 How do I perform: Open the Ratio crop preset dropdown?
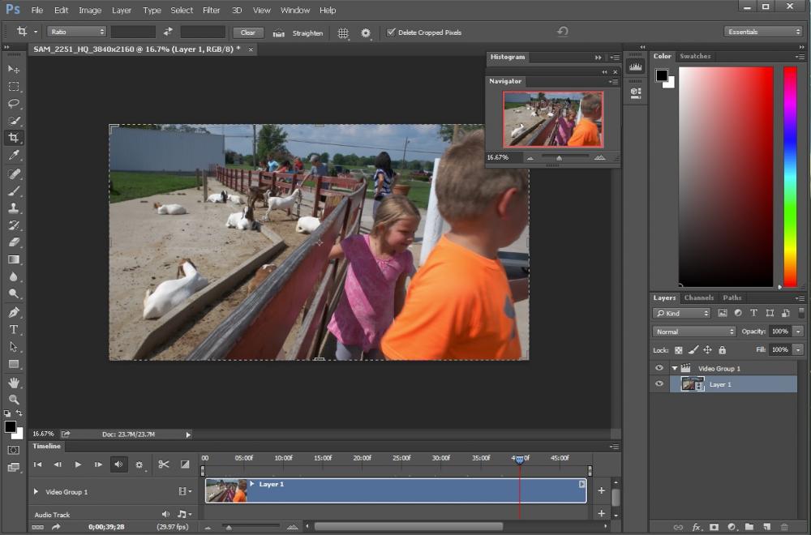[77, 32]
